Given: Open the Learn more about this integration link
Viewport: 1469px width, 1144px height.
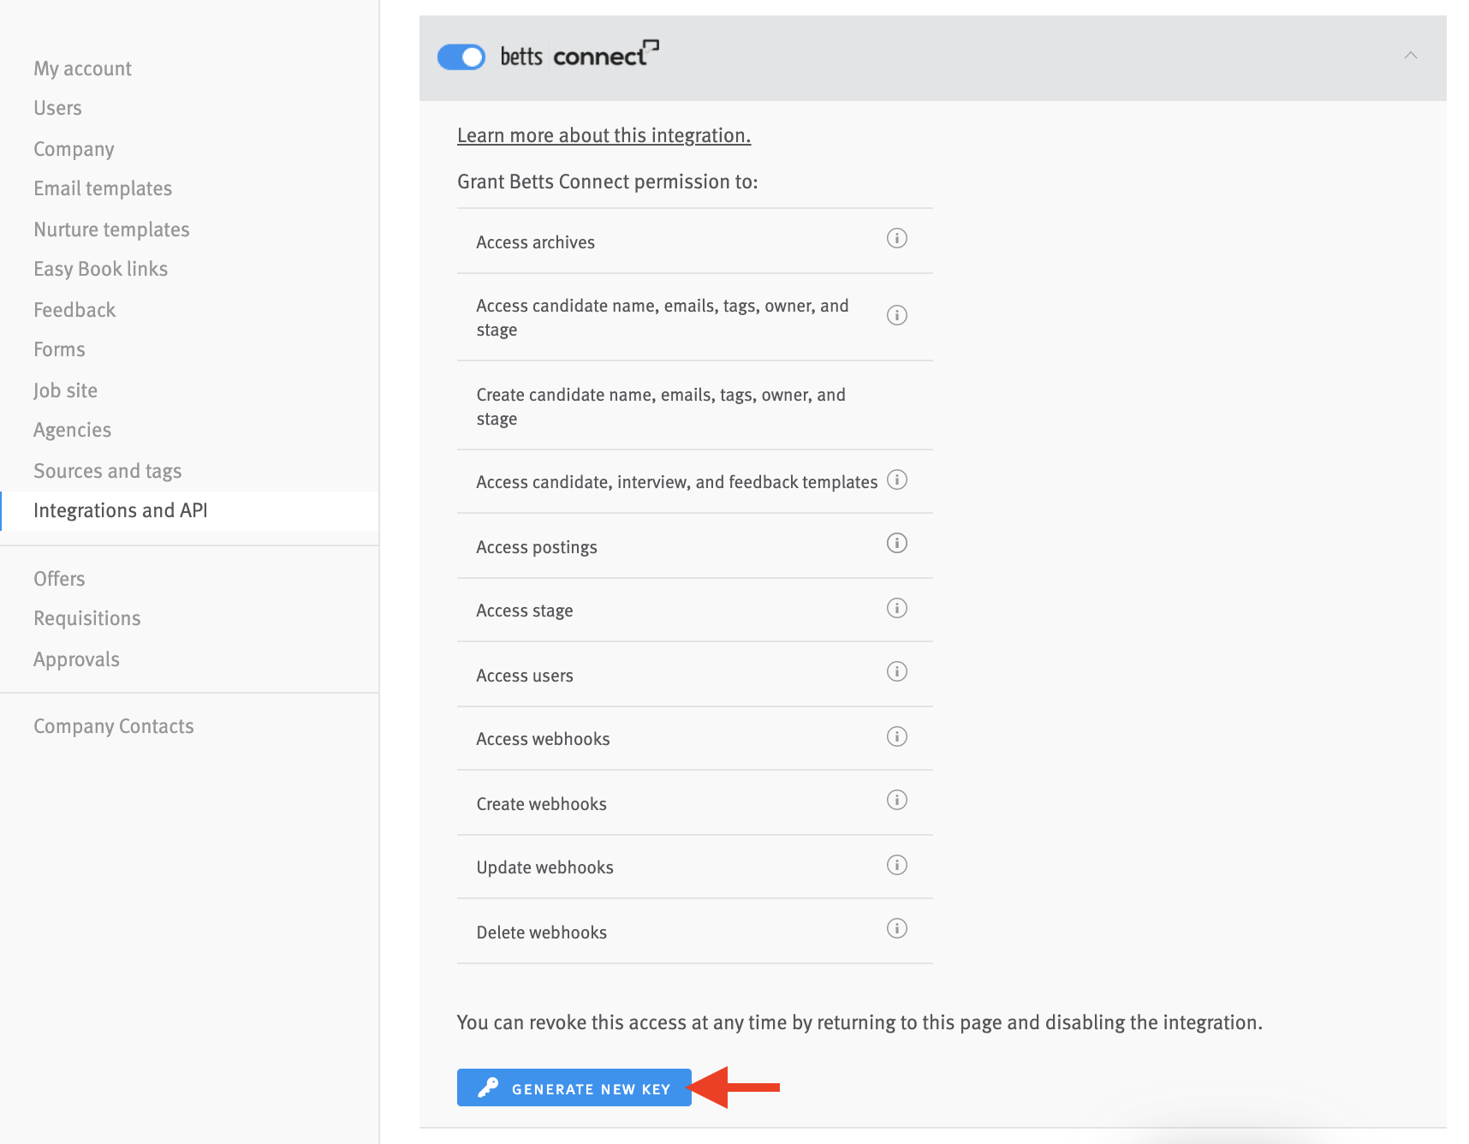Looking at the screenshot, I should pos(604,135).
